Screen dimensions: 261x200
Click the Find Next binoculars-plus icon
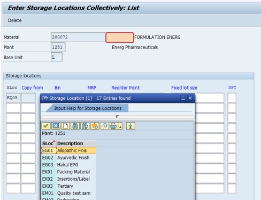85,126
